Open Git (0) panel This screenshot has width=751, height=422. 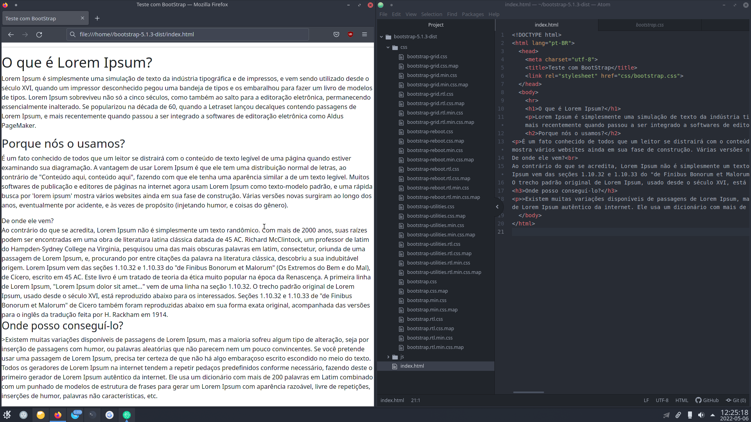pyautogui.click(x=736, y=401)
